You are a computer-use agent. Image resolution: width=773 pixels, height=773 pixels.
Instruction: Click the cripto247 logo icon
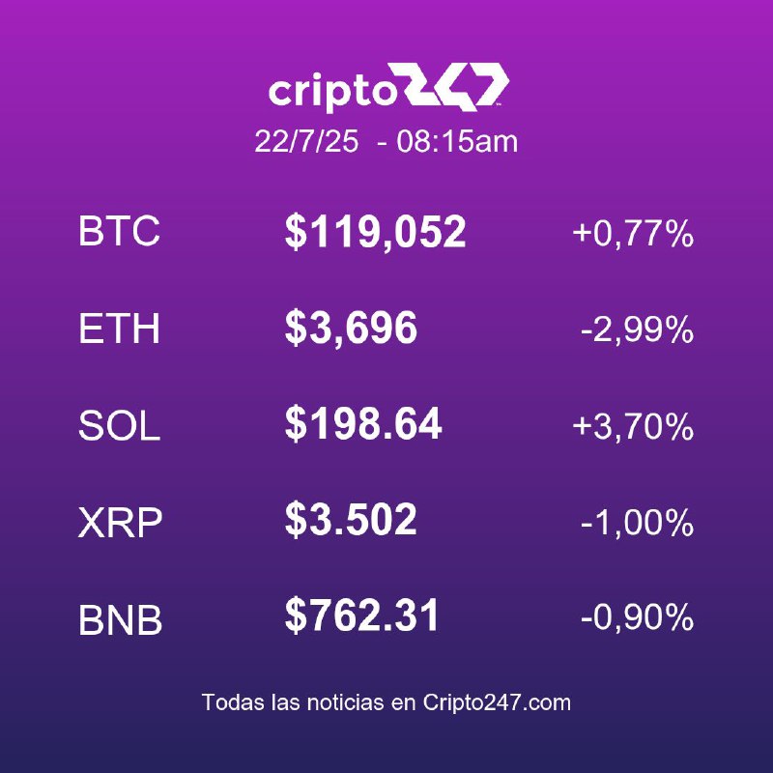pos(456,87)
